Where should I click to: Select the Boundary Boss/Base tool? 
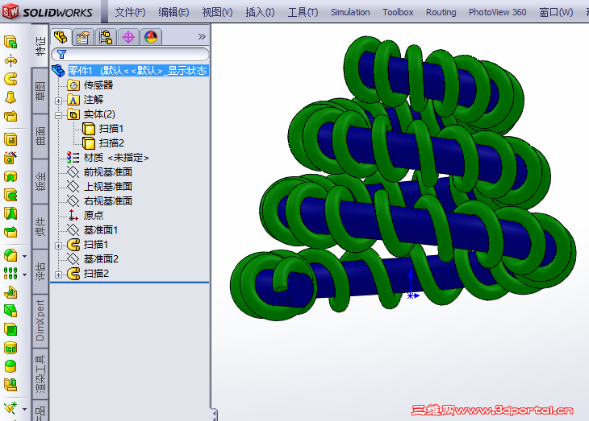(10, 116)
